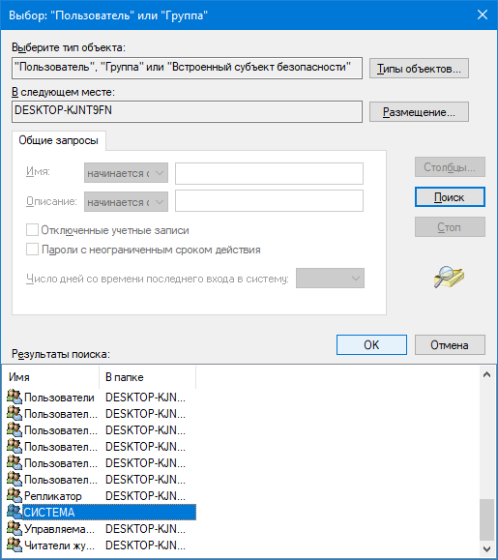Viewport: 498px width, 560px height.
Task: Click the object type field
Action: tap(187, 68)
